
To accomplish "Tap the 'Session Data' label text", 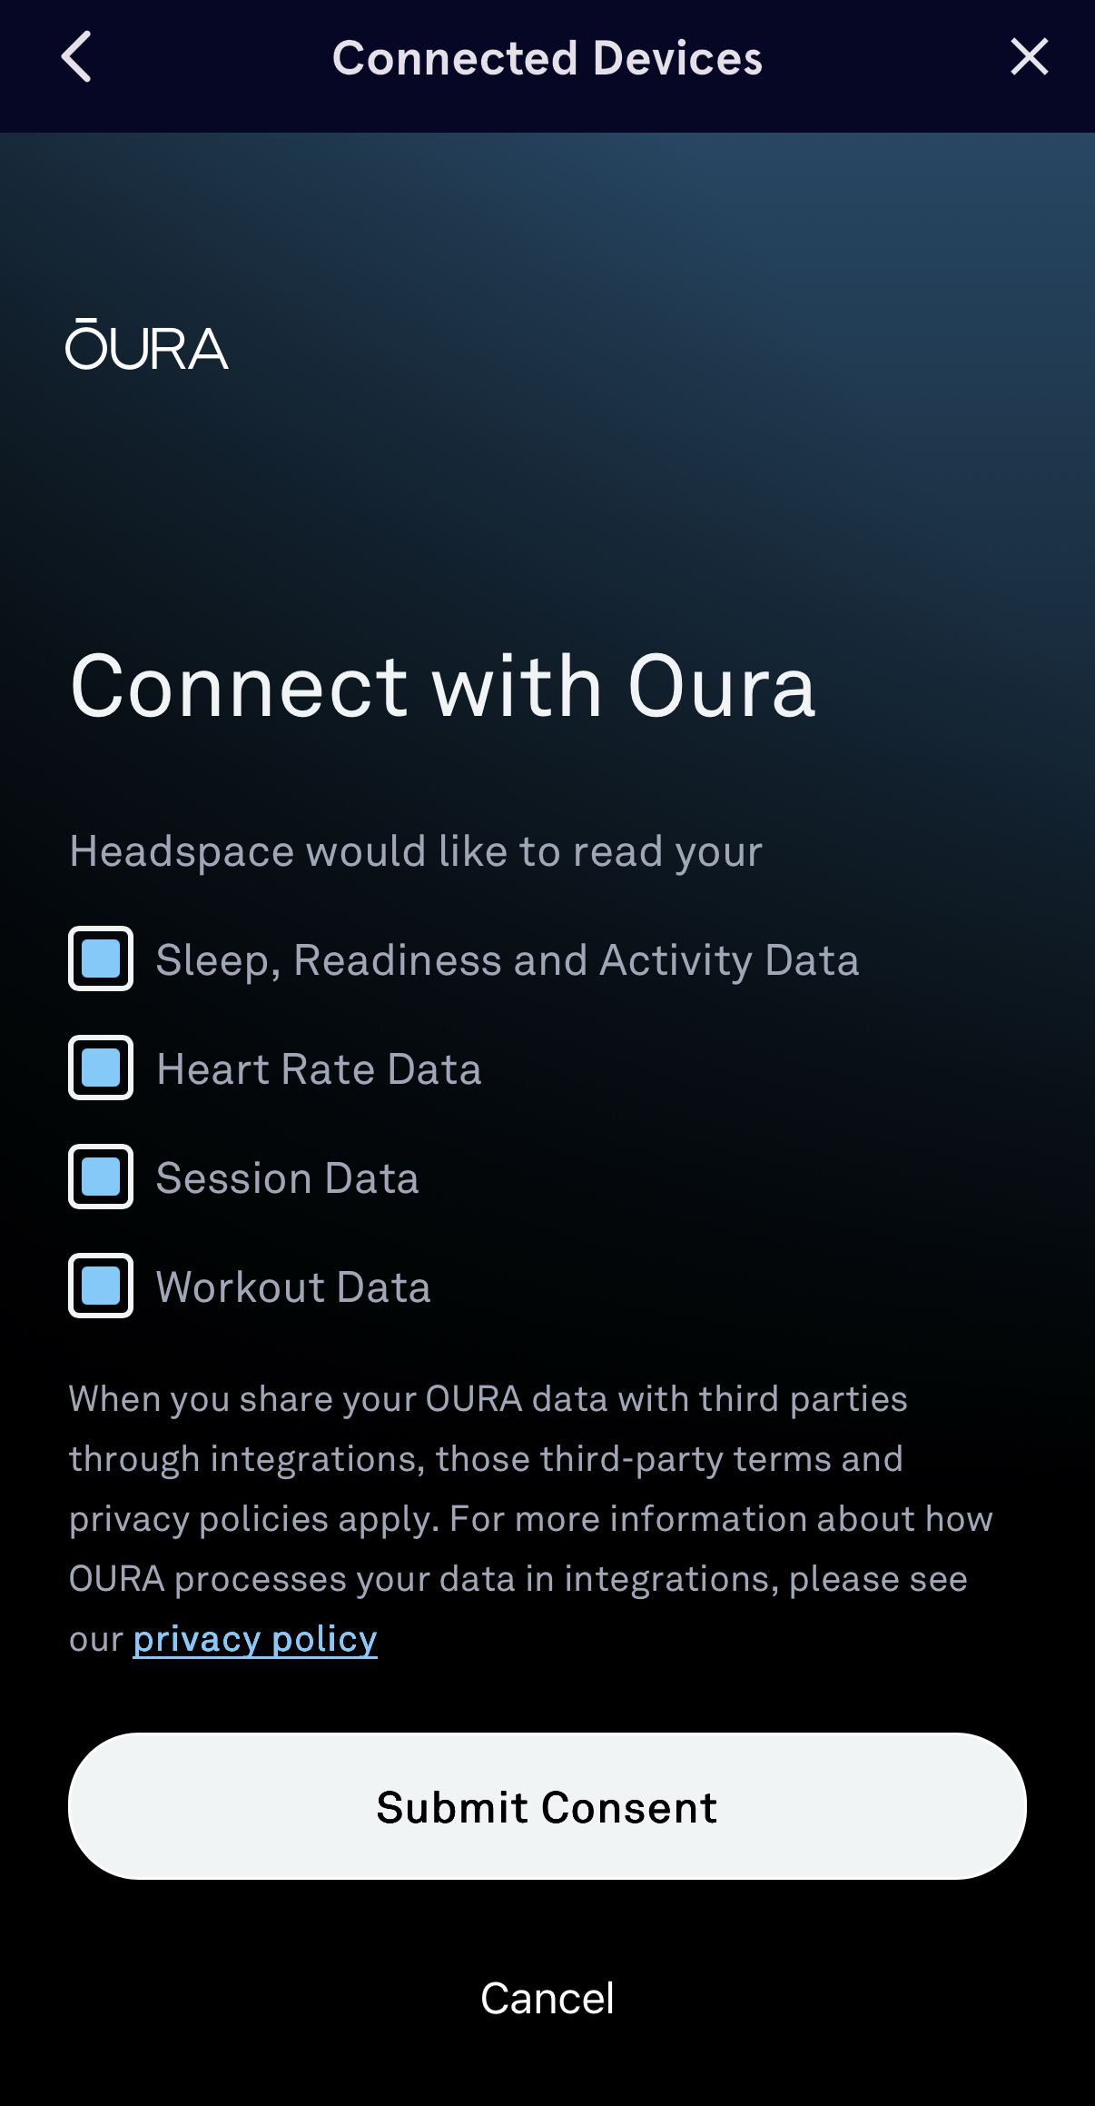I will [287, 1178].
